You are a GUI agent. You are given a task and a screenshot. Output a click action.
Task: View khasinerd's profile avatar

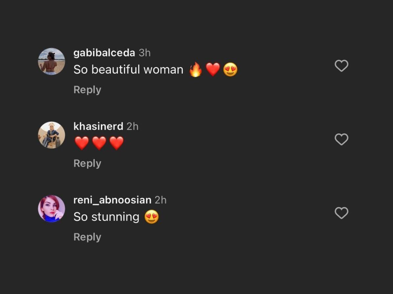pyautogui.click(x=51, y=135)
